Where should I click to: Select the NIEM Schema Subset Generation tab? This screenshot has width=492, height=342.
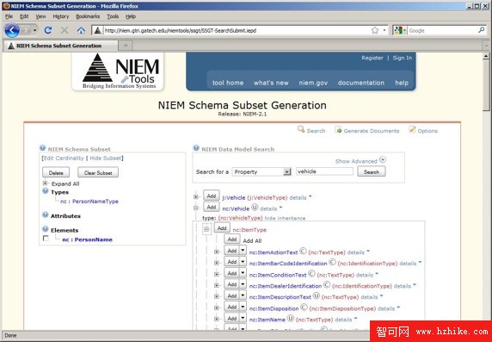point(60,46)
